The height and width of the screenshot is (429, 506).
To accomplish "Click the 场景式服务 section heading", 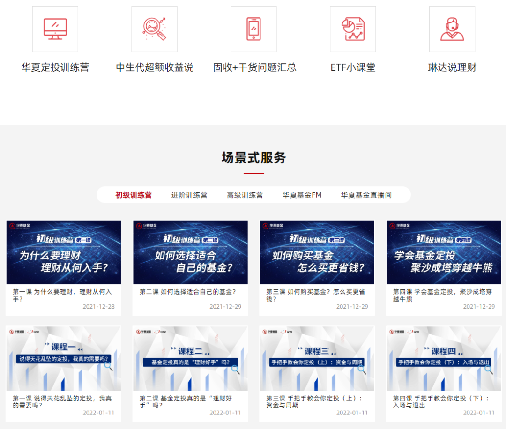I will 253,158.
